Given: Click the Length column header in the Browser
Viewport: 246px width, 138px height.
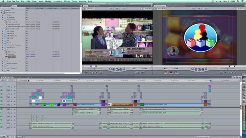Looking at the screenshot, I should coord(56,8).
